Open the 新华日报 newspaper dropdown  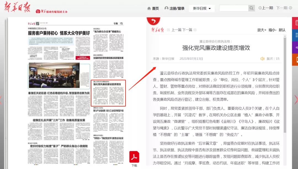(202, 8)
